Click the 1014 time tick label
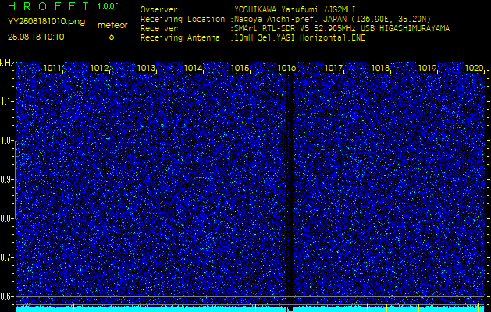Image resolution: width=491 pixels, height=312 pixels. (x=194, y=68)
